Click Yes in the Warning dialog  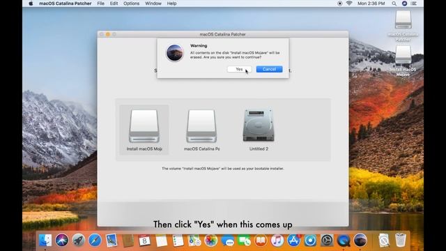click(x=239, y=69)
